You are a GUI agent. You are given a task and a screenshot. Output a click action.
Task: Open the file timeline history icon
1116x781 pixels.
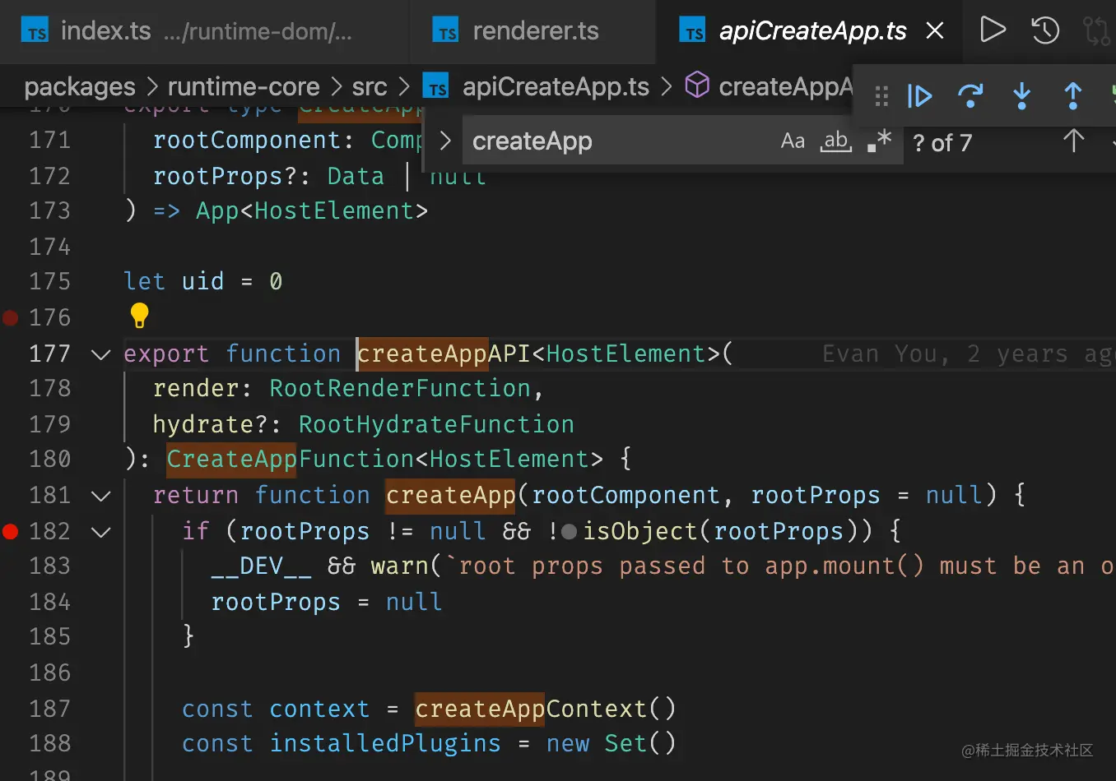point(1045,30)
